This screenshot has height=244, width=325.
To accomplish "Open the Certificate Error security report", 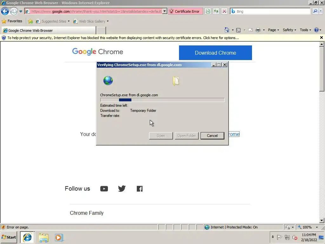I will point(185,11).
